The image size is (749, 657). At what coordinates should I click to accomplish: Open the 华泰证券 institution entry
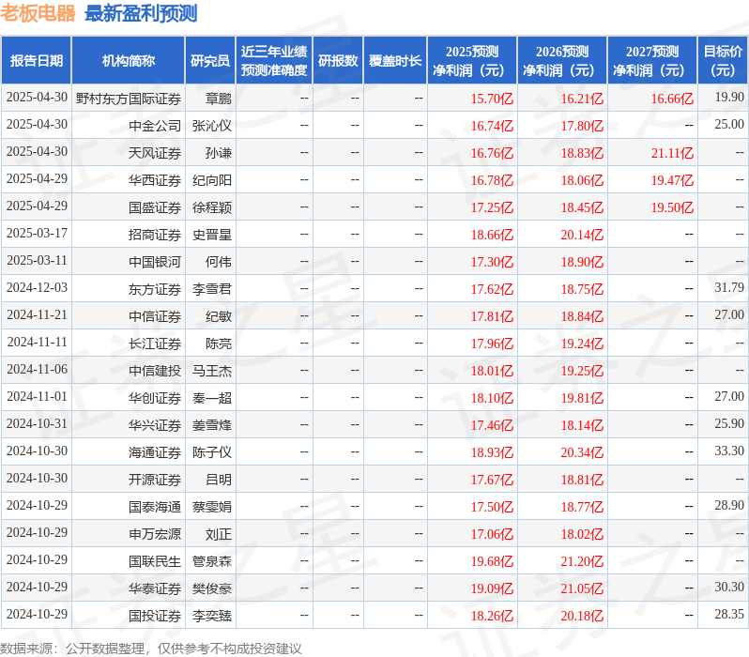[155, 588]
